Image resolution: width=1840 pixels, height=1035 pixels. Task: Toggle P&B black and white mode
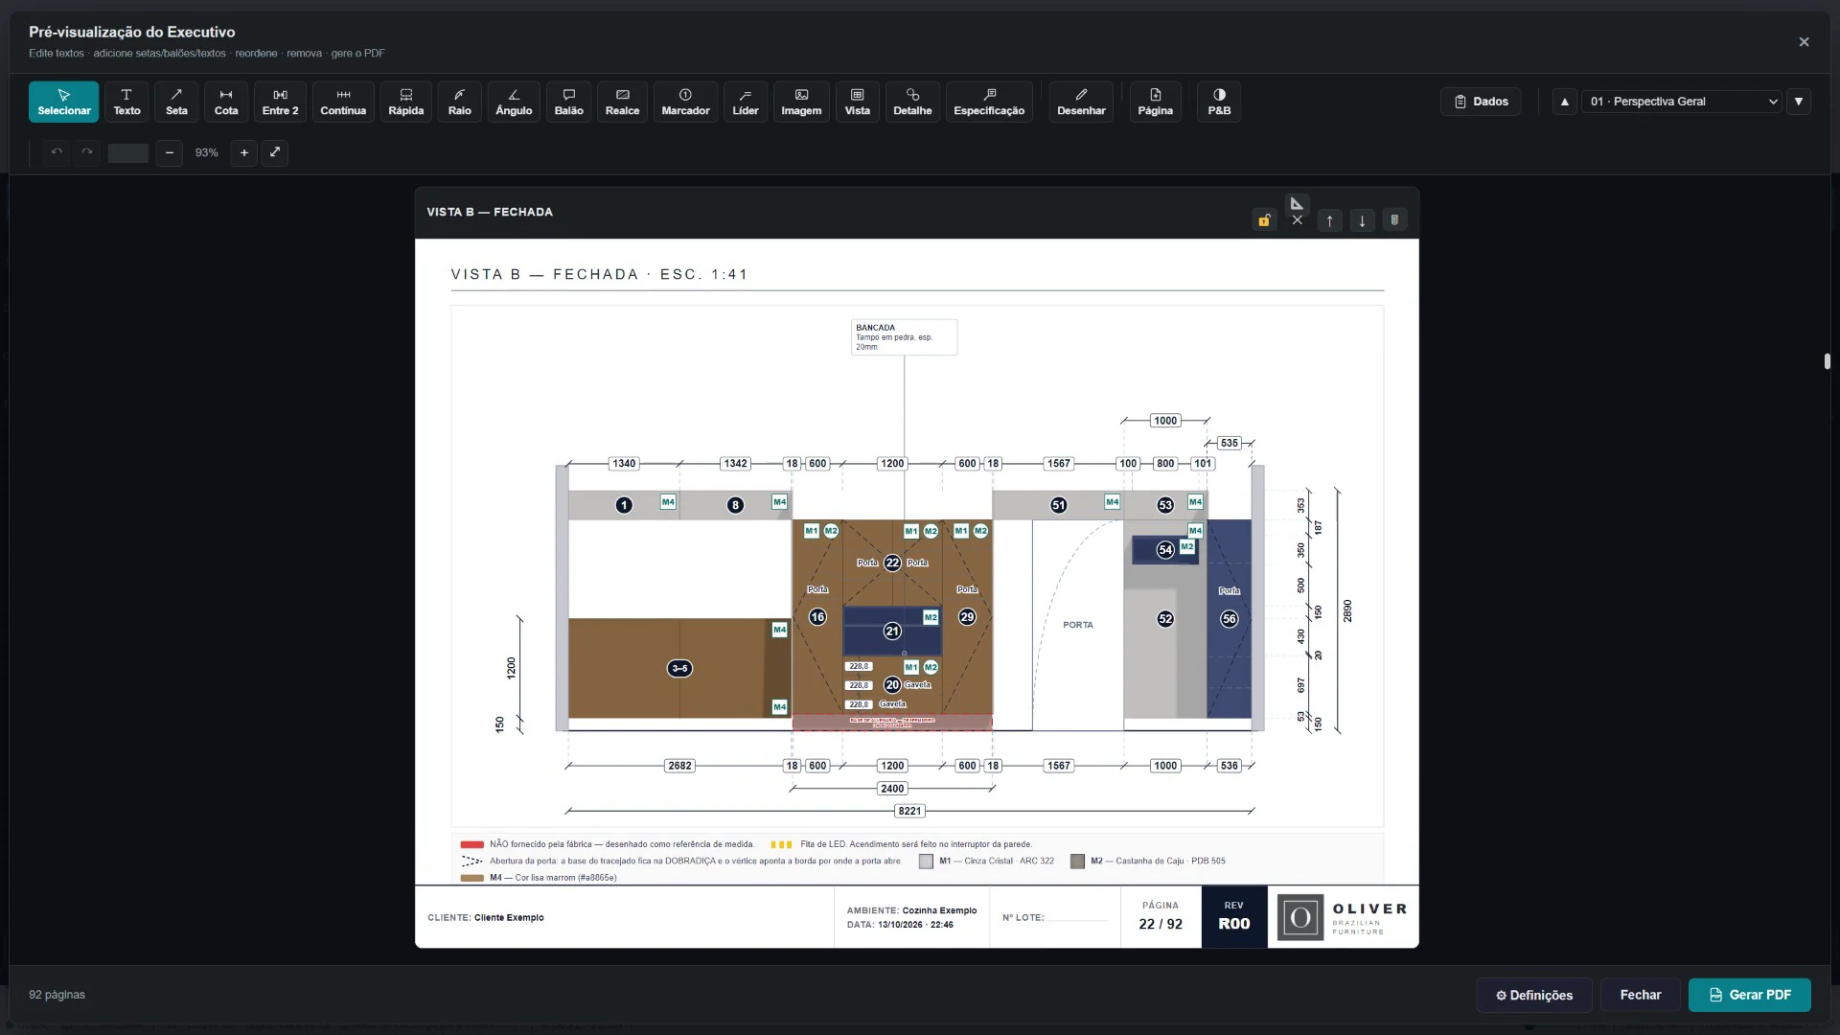[1219, 102]
